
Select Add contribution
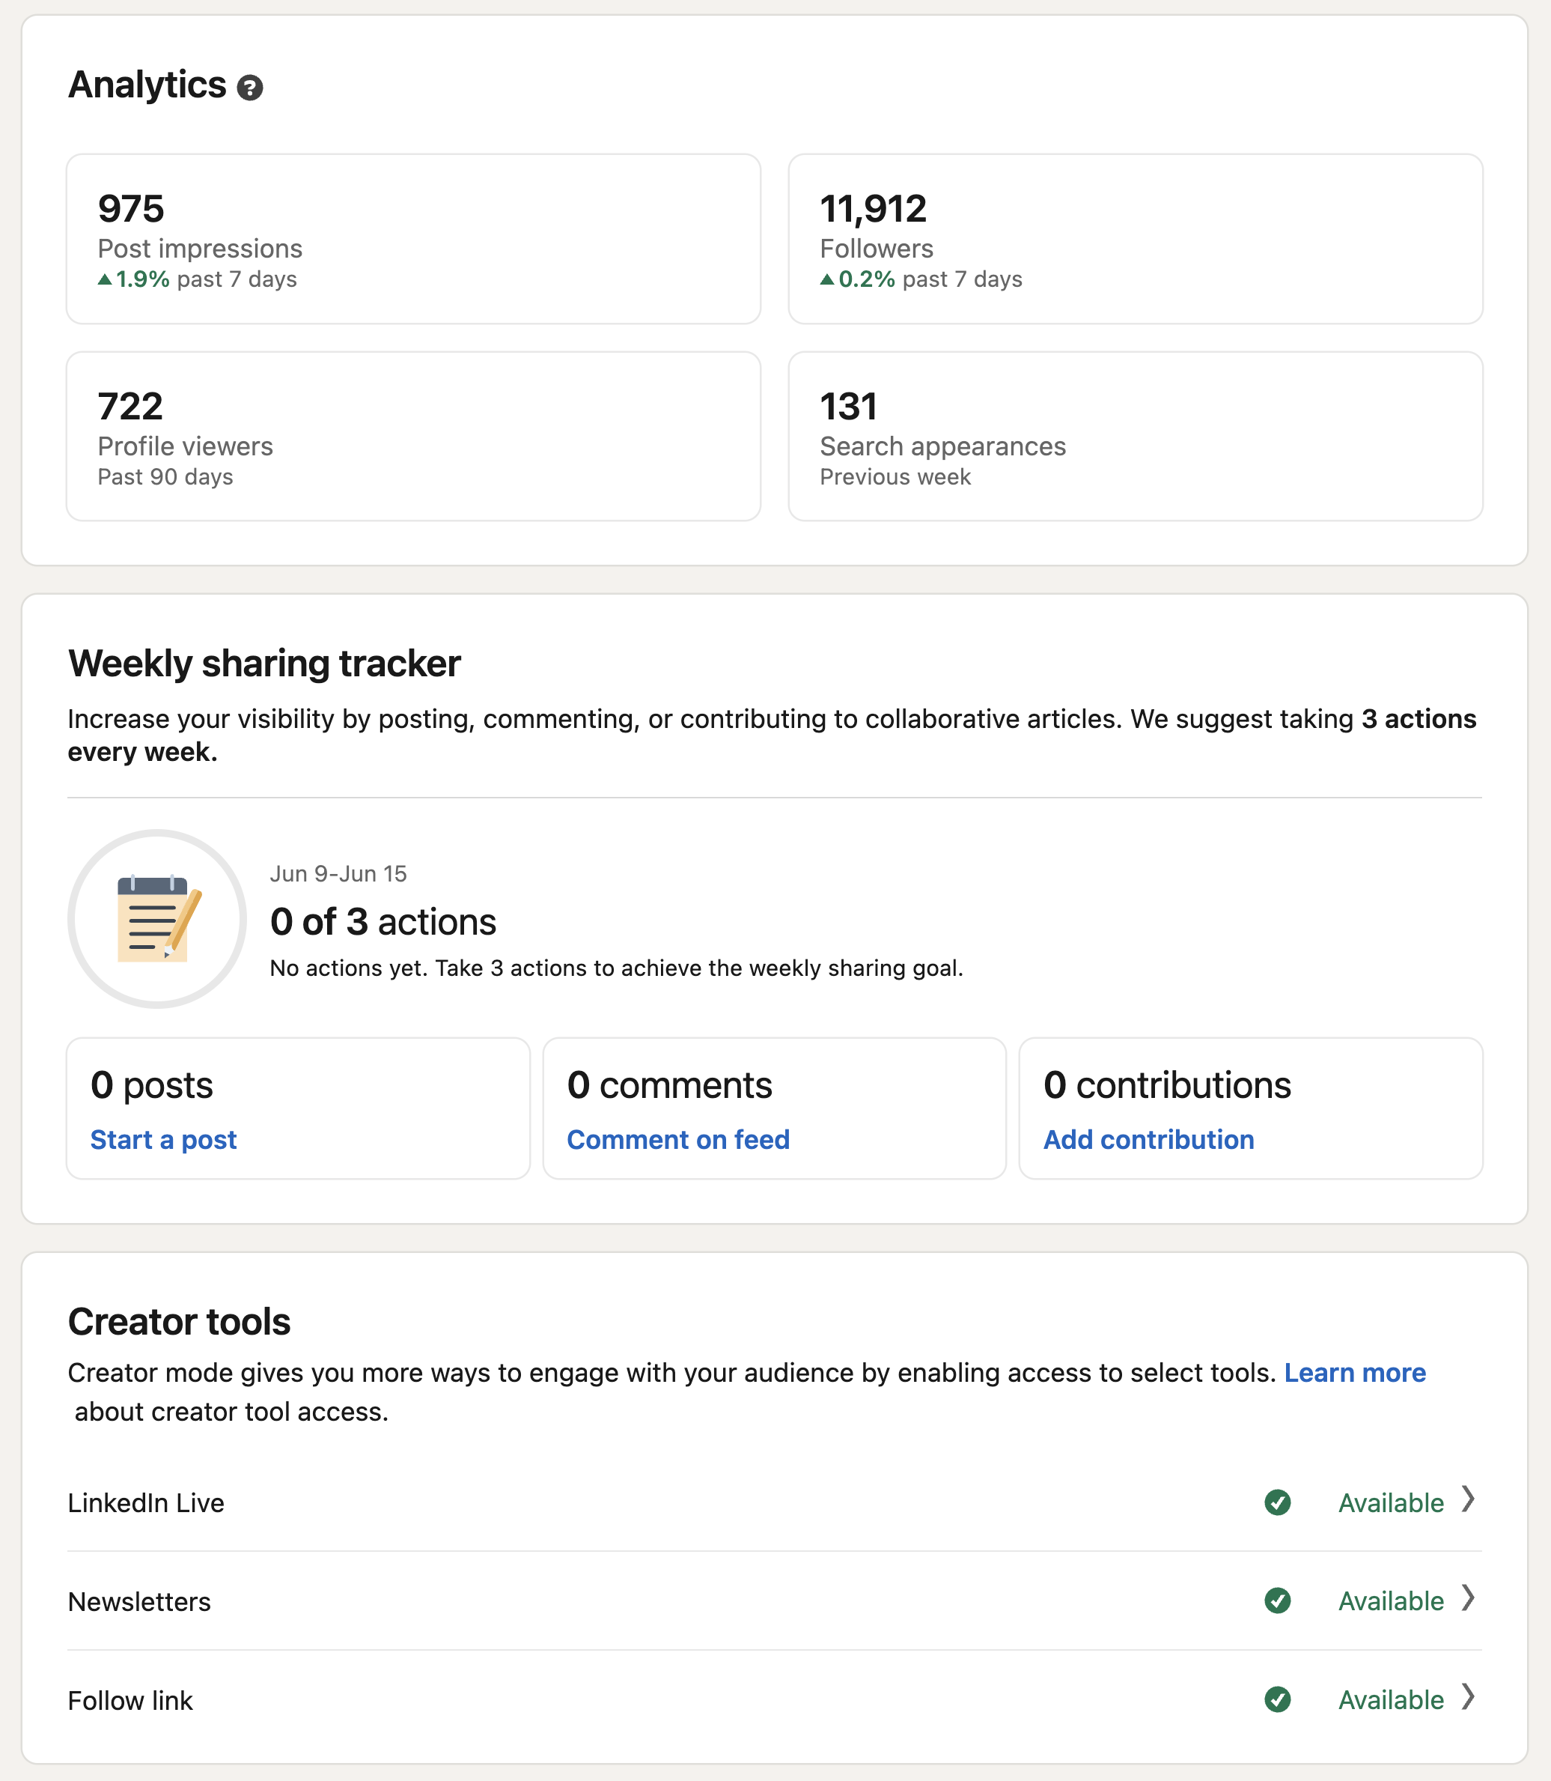coord(1150,1139)
